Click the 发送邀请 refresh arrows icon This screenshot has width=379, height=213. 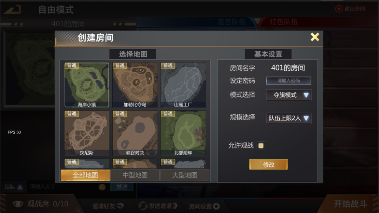coord(143,206)
